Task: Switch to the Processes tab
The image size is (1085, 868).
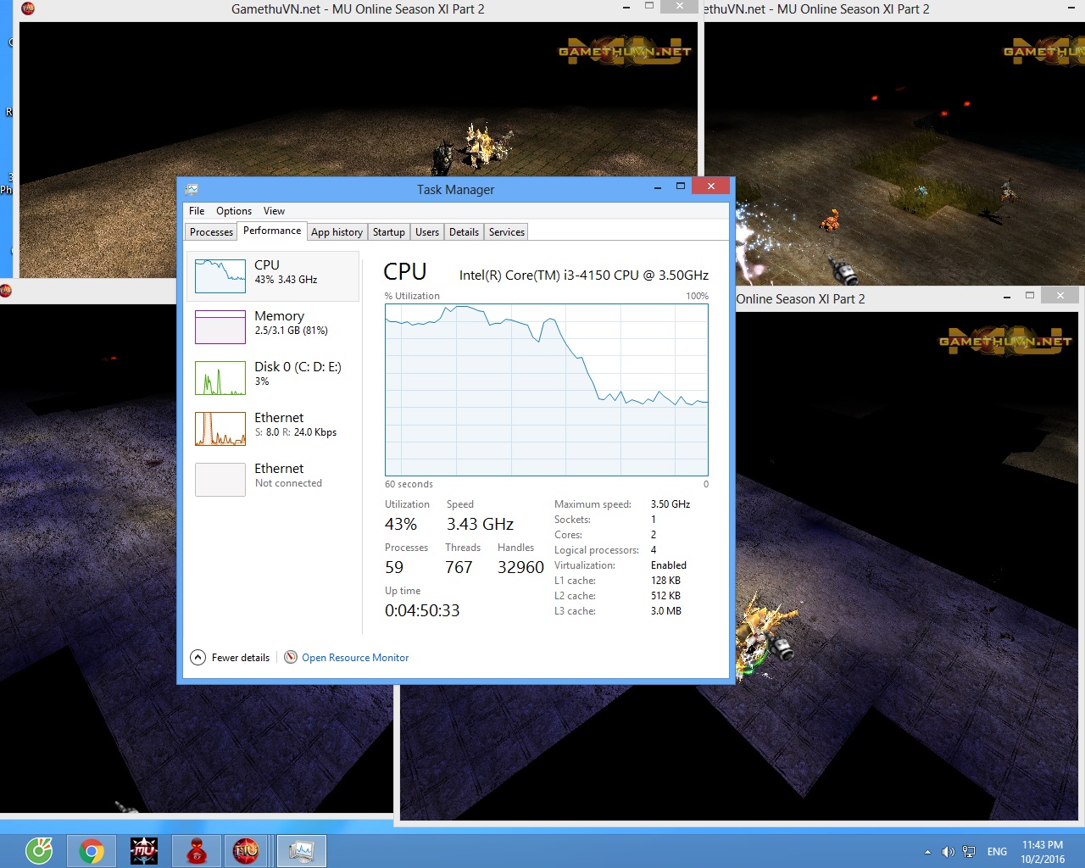Action: [211, 232]
